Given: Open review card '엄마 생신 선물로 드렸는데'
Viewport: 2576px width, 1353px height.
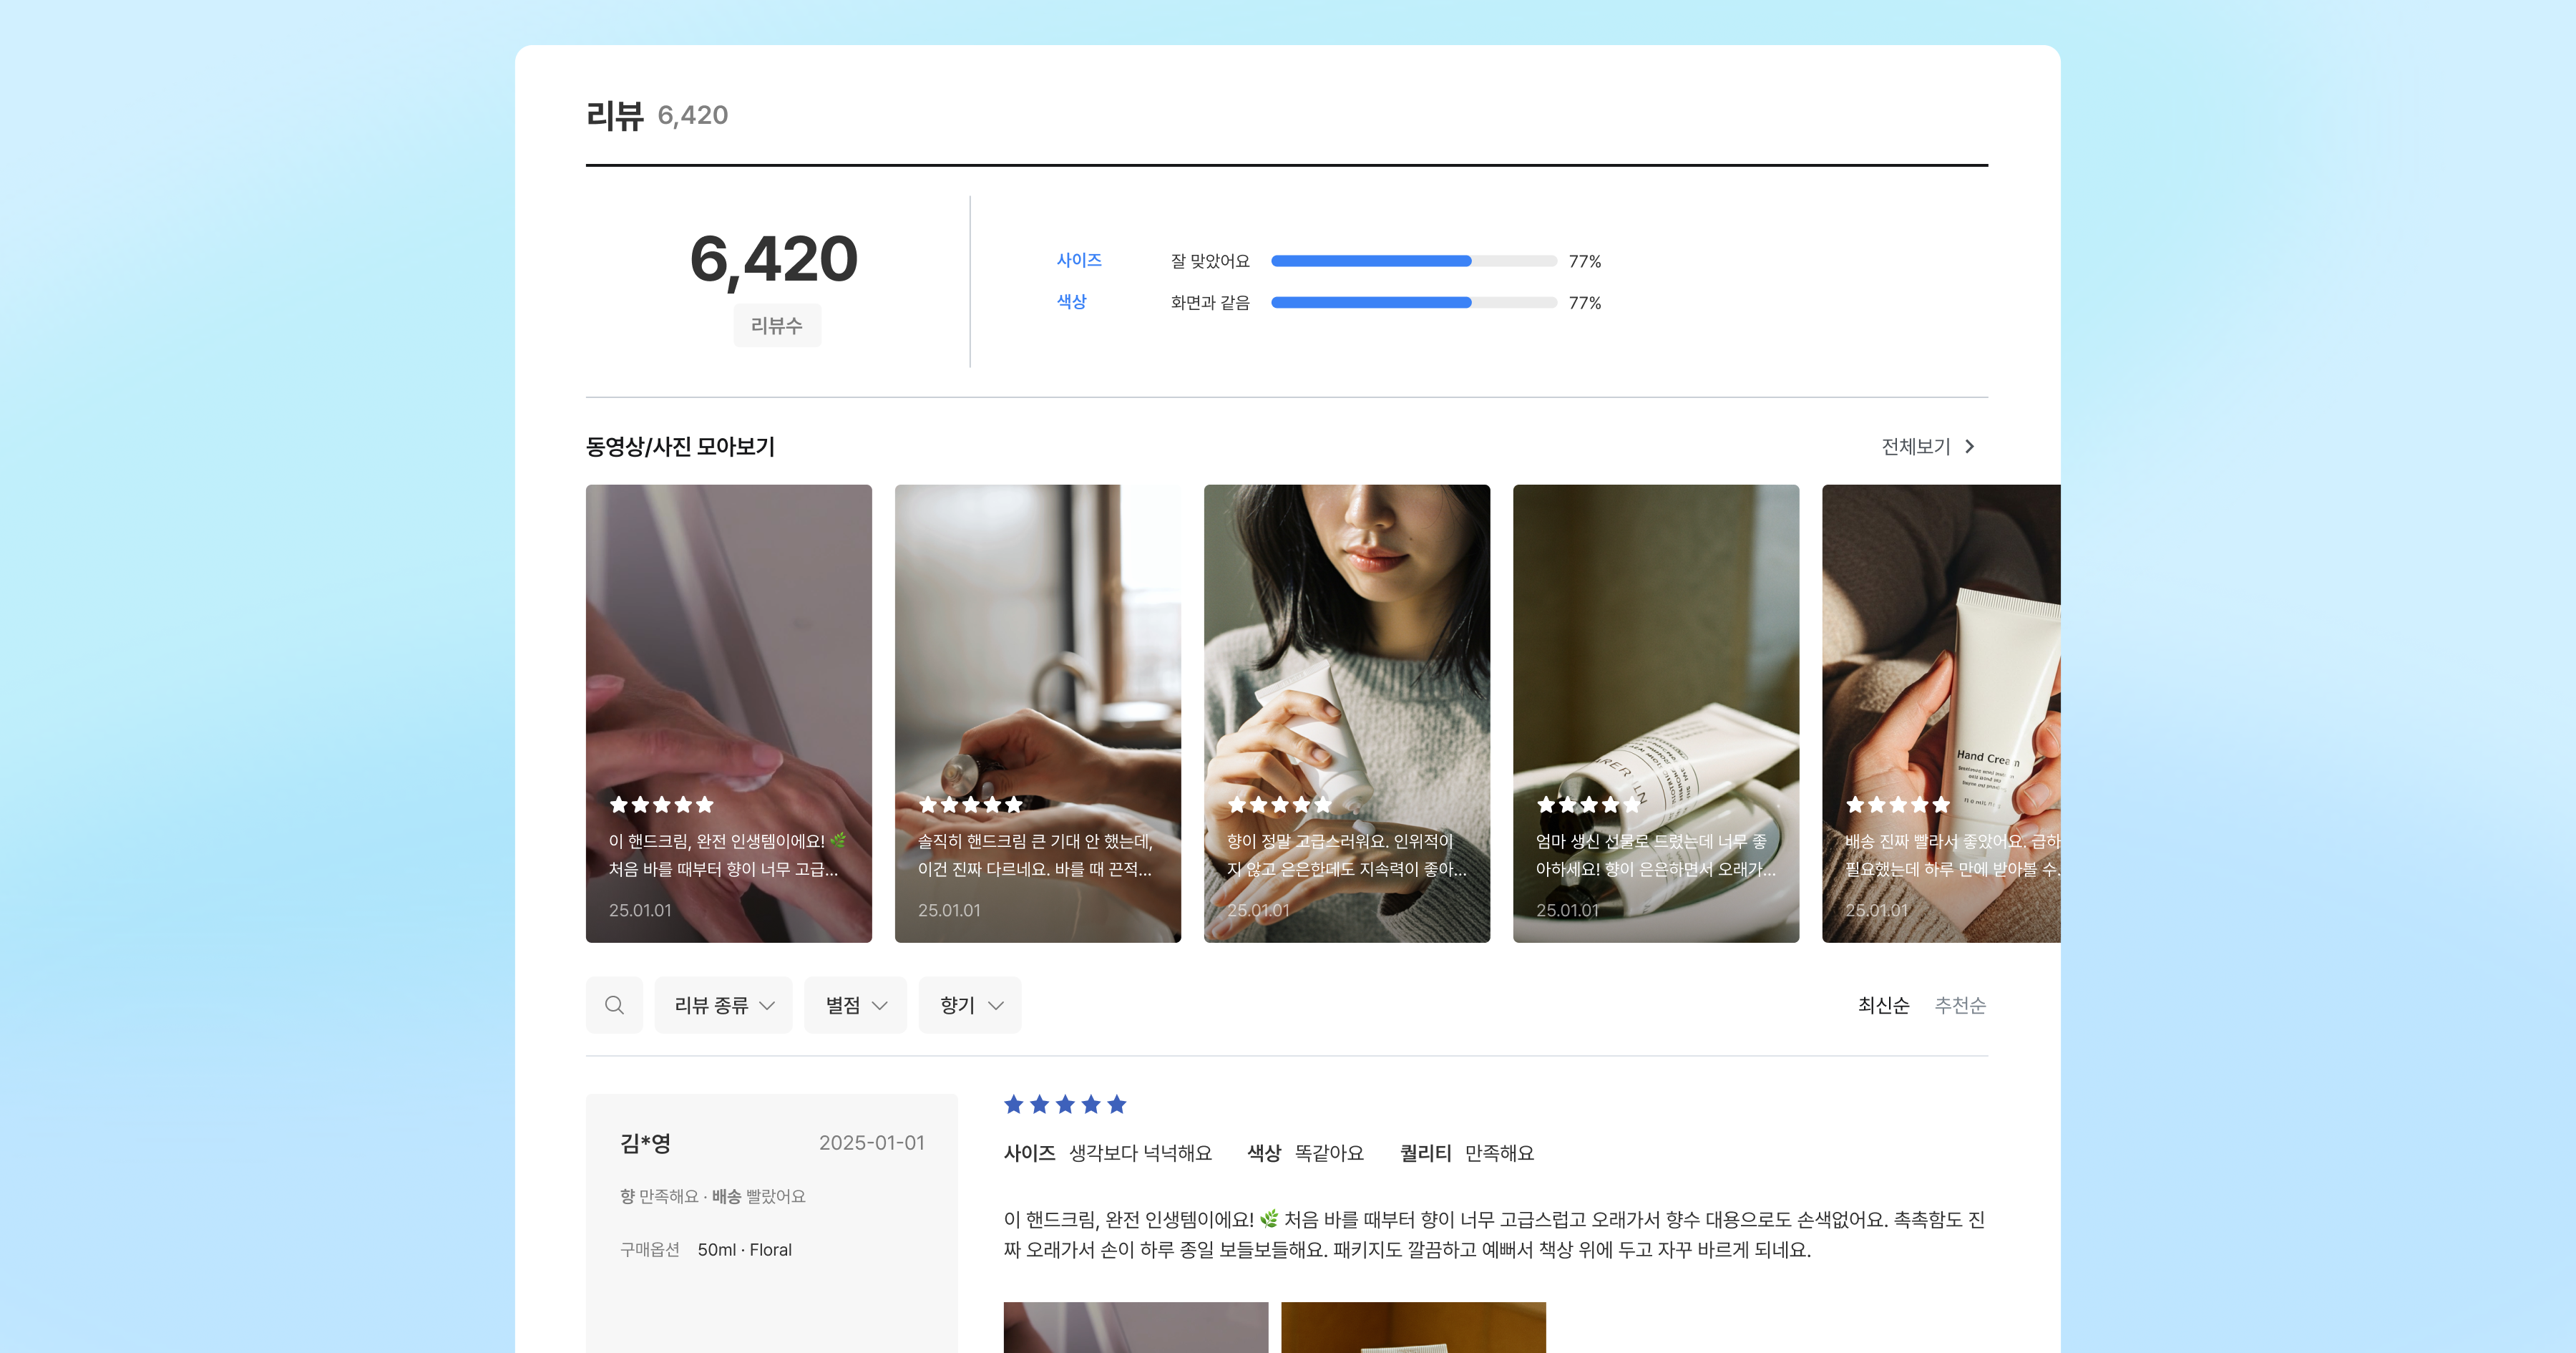Looking at the screenshot, I should pos(1656,714).
